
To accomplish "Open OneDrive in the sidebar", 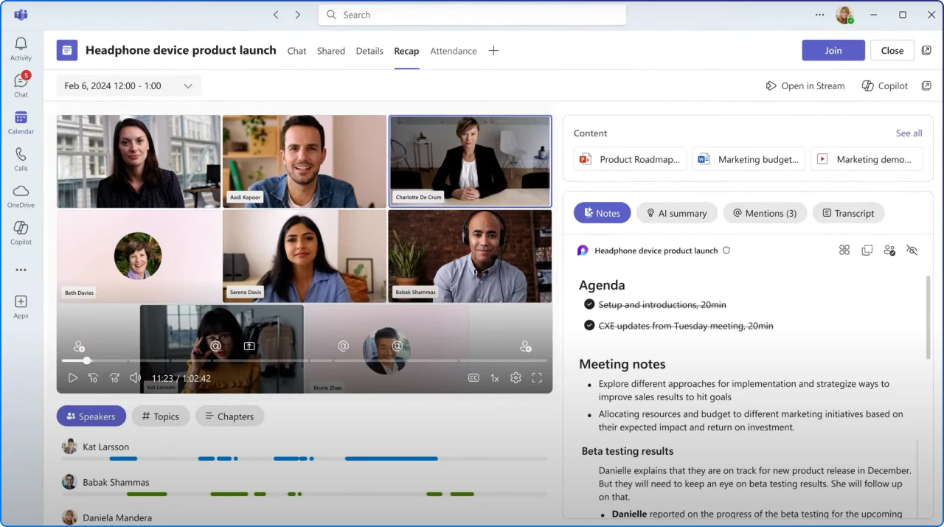I will coord(21,195).
